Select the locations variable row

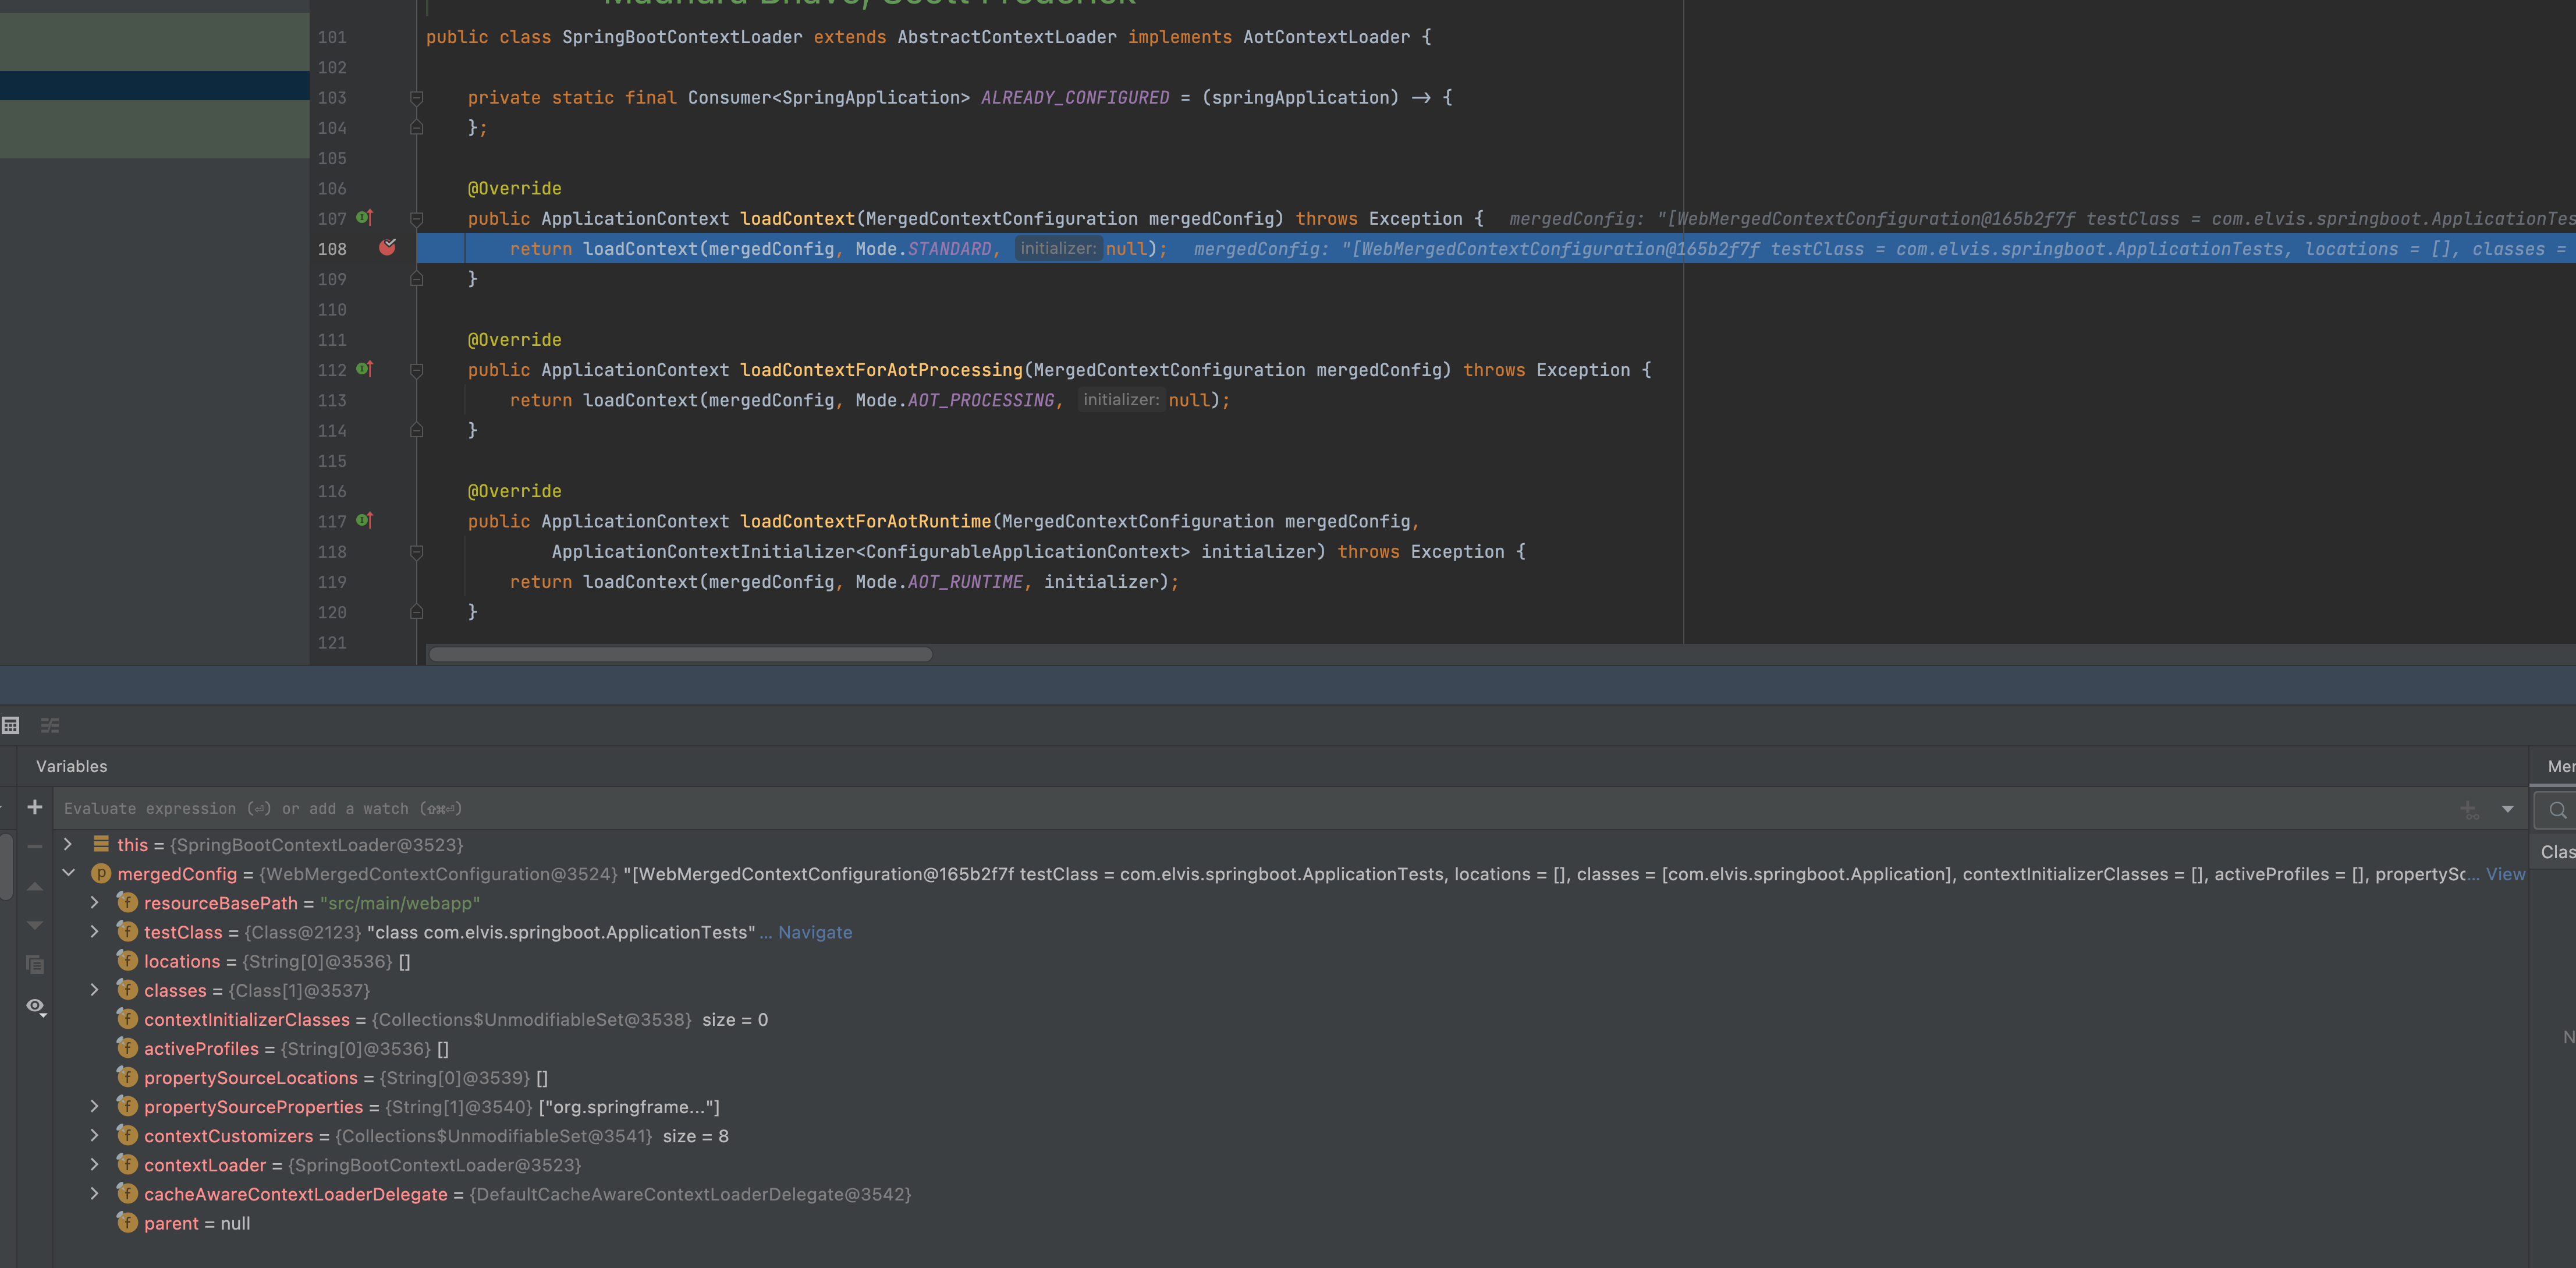tap(1290, 961)
